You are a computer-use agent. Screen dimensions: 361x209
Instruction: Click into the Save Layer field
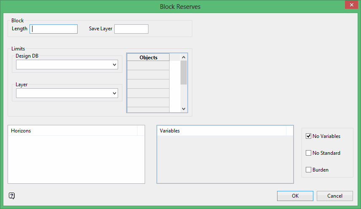pyautogui.click(x=131, y=29)
